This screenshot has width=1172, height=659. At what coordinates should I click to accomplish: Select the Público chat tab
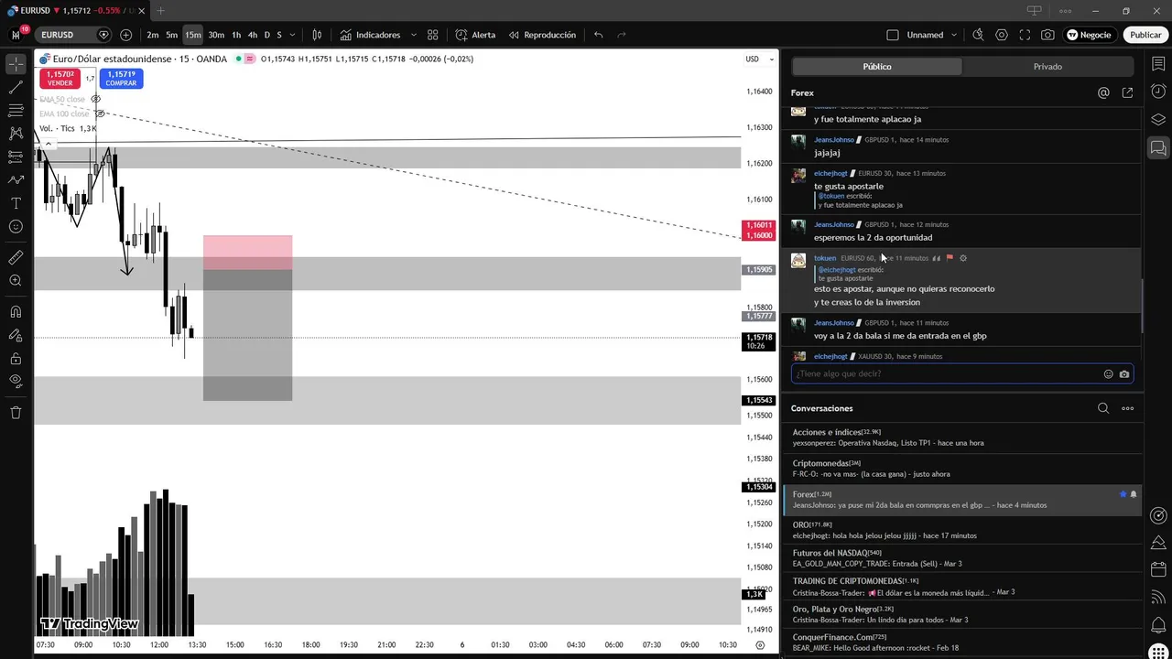tap(877, 67)
